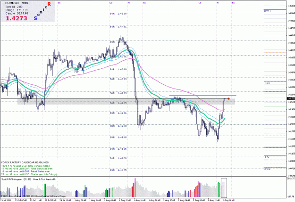The height and width of the screenshot is (202, 295).
Task: Click the 1 Aug 20:45 time label
Action: 155,200
